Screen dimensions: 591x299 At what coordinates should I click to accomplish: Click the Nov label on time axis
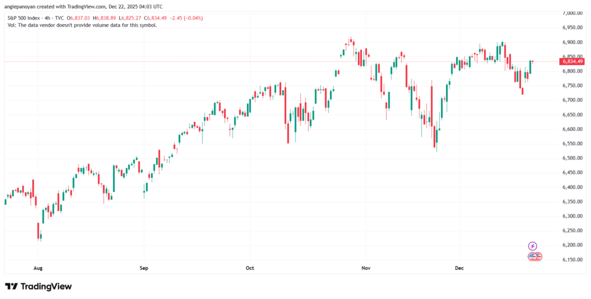coord(364,268)
